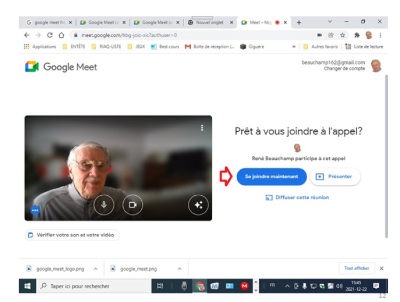400x302 pixels.
Task: Close the Nouvel onglet tab
Action: tap(231, 22)
